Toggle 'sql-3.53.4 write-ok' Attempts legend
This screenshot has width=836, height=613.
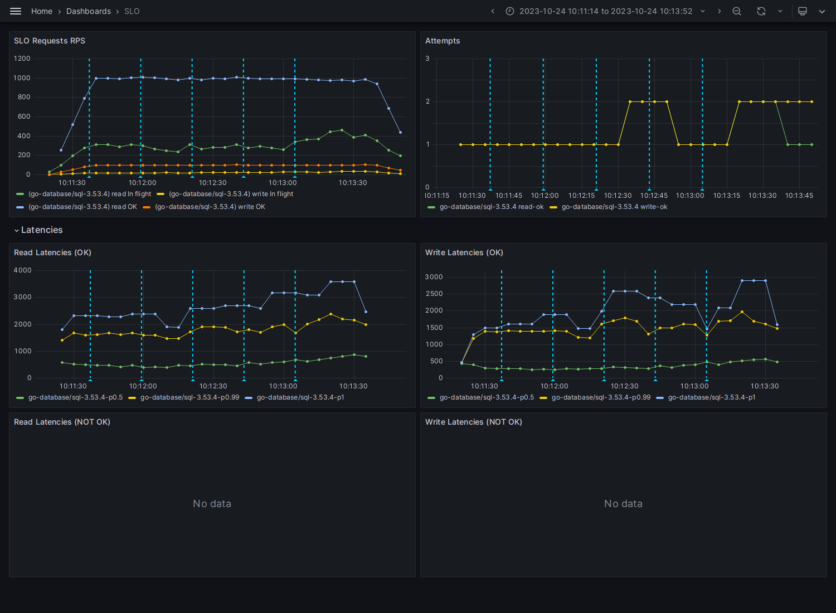point(614,207)
